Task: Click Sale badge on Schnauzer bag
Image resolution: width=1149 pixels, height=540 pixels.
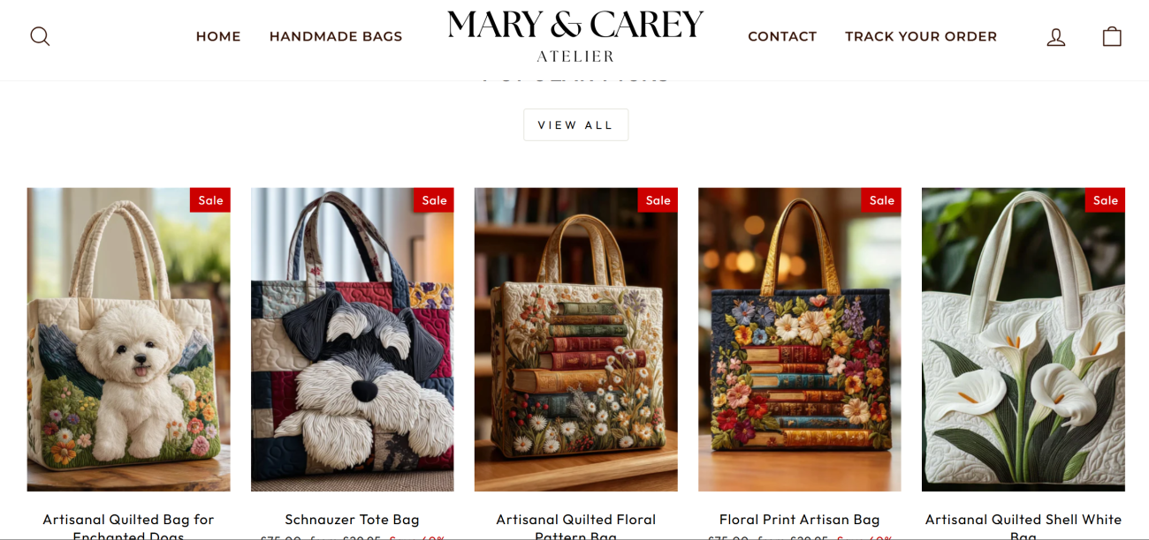Action: coord(434,200)
